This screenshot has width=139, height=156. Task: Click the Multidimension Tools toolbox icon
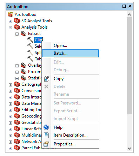[17, 135]
